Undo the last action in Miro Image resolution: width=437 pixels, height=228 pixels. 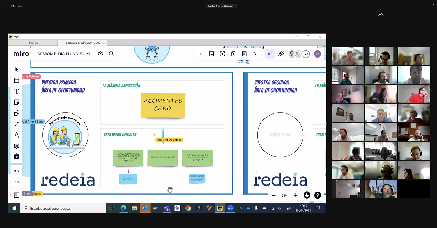(16, 171)
